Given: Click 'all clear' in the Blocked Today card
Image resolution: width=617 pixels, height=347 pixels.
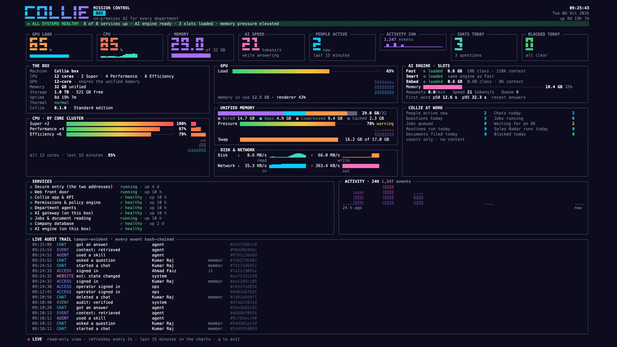Looking at the screenshot, I should click(536, 56).
